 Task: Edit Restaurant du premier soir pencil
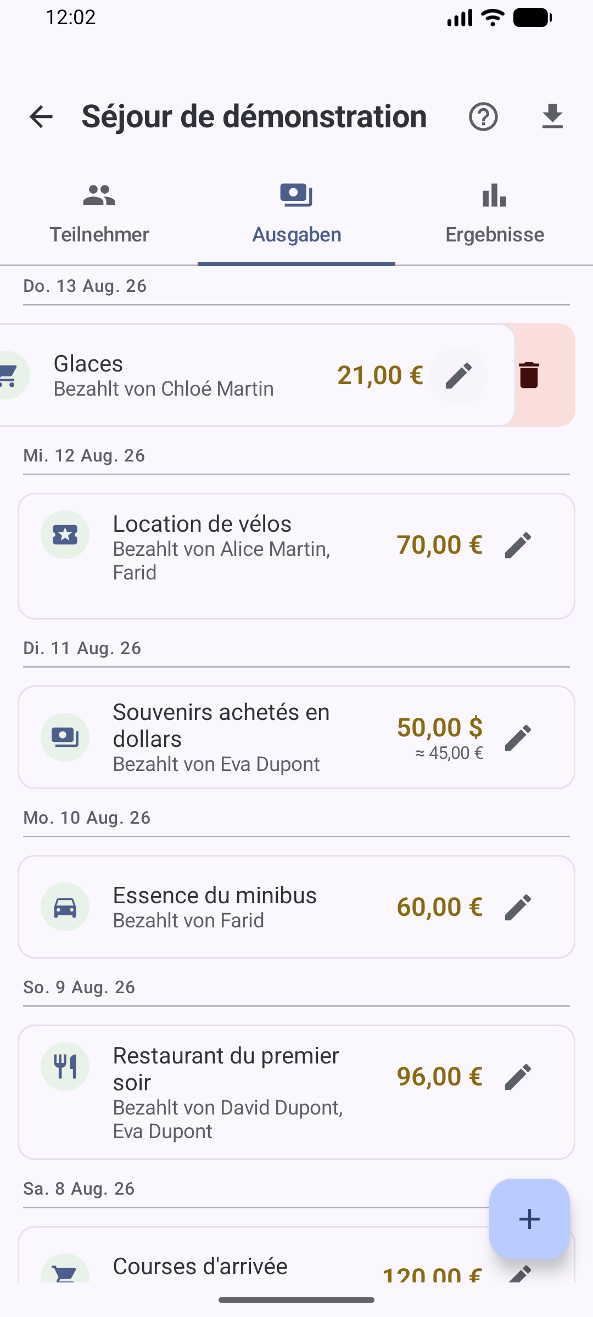point(518,1077)
